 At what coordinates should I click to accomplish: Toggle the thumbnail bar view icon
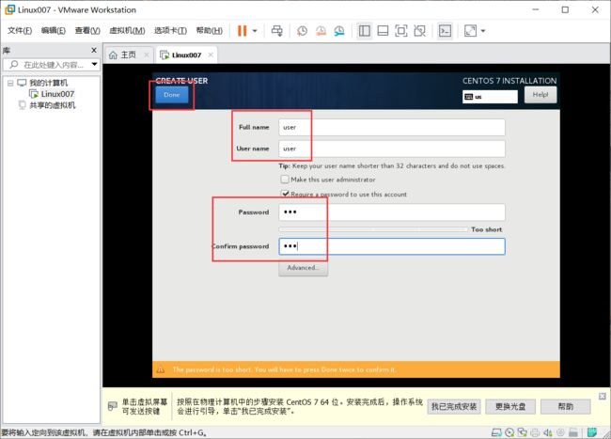click(x=383, y=31)
